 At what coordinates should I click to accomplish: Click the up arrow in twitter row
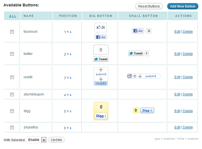click(x=68, y=54)
